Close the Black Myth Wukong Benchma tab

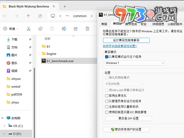[54, 6]
